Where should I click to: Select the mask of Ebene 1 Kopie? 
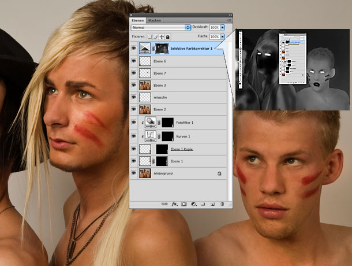[x=162, y=149]
